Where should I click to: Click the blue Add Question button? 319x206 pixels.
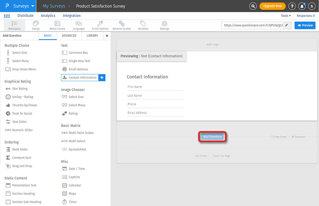click(x=212, y=137)
